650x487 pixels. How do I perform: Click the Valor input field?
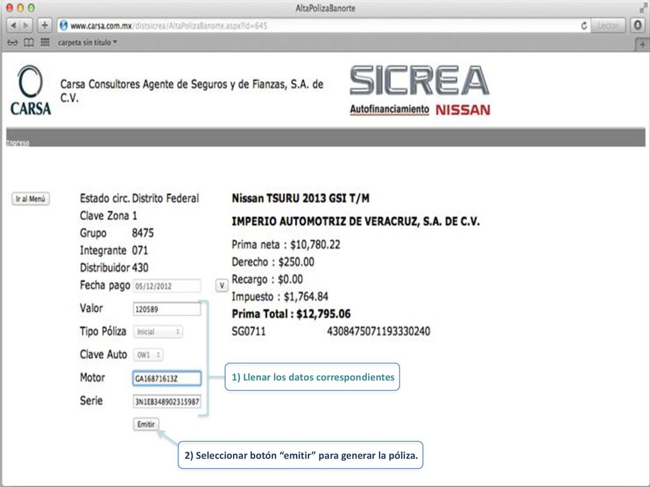point(167,309)
